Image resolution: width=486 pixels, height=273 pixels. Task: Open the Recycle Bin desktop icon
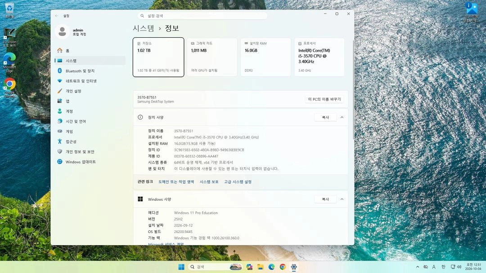point(9,10)
